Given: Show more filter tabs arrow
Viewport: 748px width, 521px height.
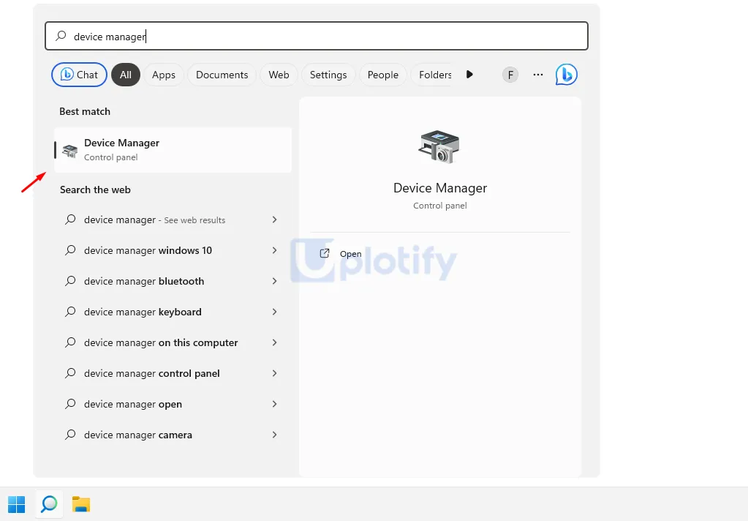Looking at the screenshot, I should 469,75.
